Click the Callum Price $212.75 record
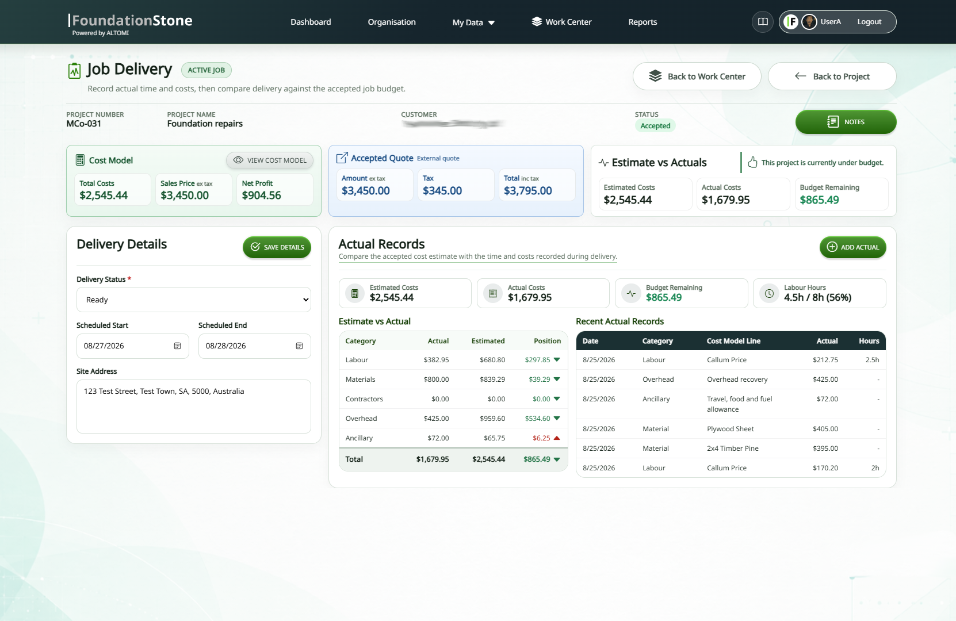 [731, 360]
